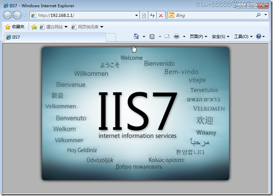Click the Print icon

click(x=176, y=36)
